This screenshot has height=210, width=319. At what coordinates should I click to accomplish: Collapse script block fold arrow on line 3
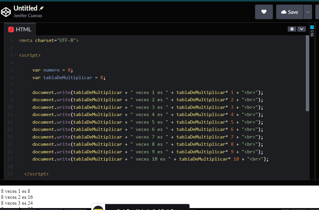(15, 55)
